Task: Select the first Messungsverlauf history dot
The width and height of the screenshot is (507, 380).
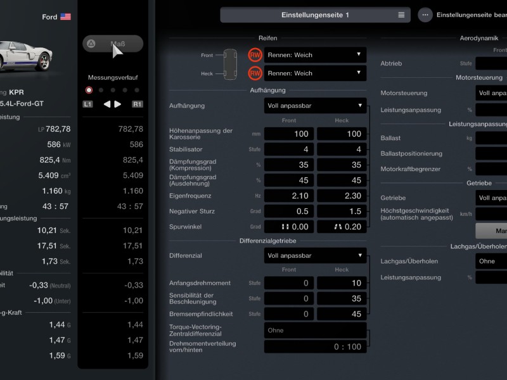Action: tap(89, 90)
